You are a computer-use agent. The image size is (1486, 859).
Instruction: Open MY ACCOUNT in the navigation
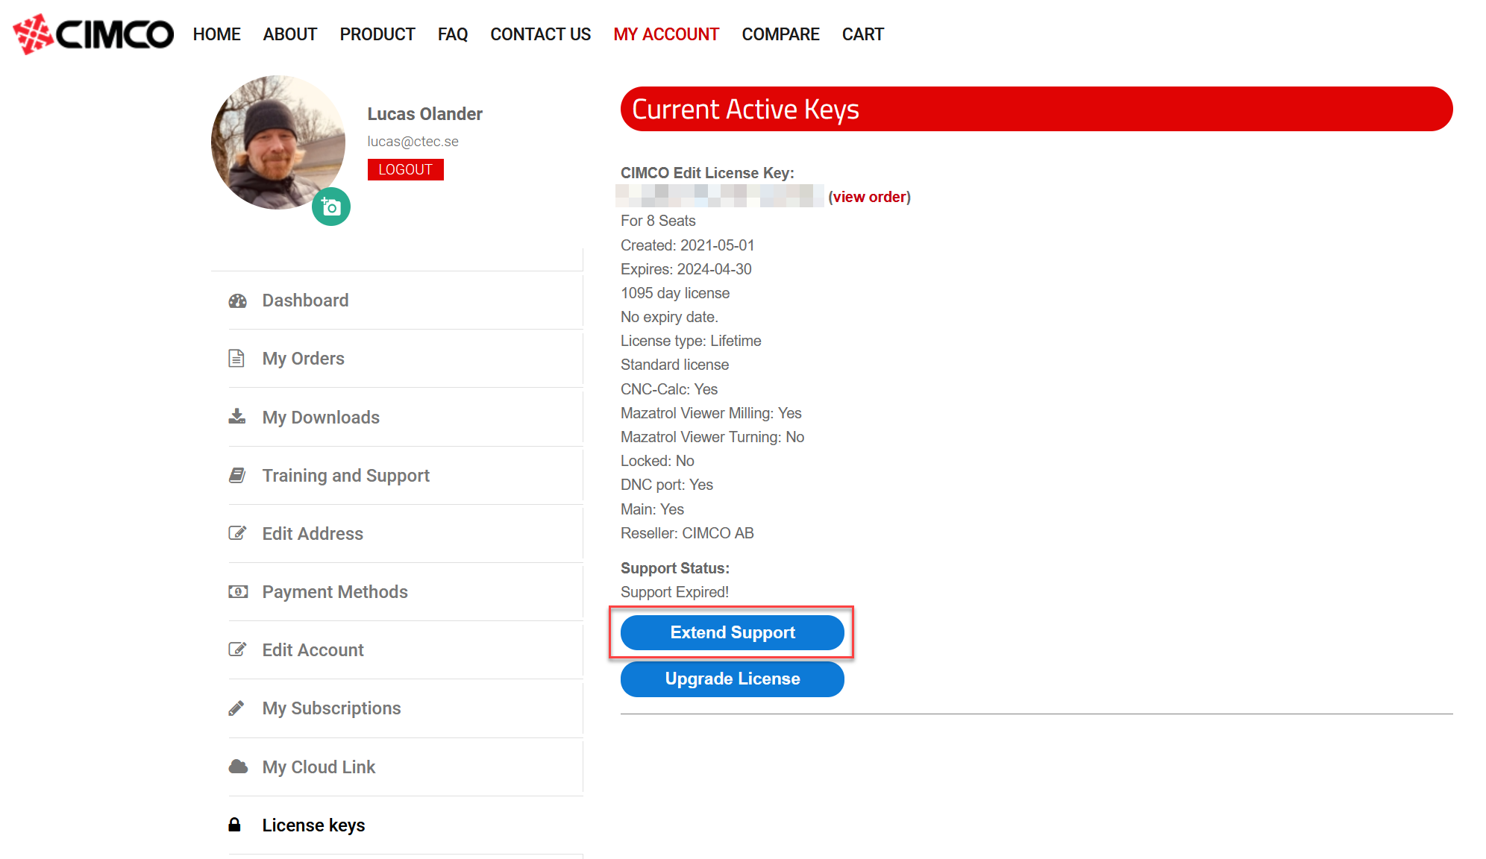(666, 34)
